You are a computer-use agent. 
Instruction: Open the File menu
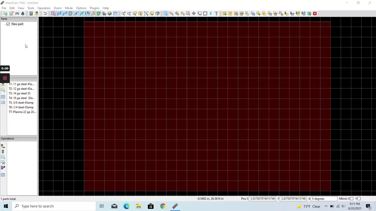[x=4, y=8]
